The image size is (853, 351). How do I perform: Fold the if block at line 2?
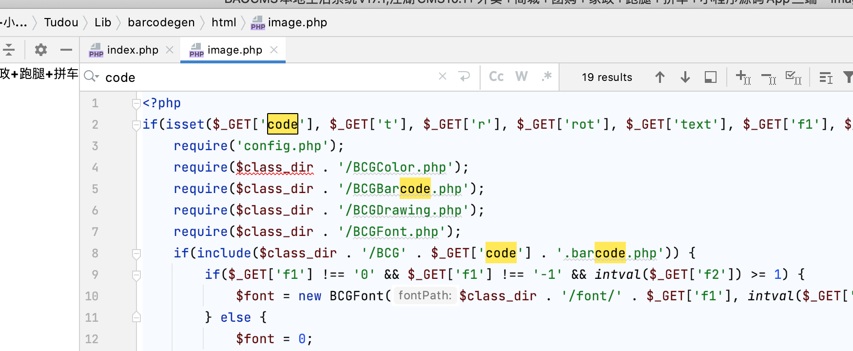coord(136,125)
